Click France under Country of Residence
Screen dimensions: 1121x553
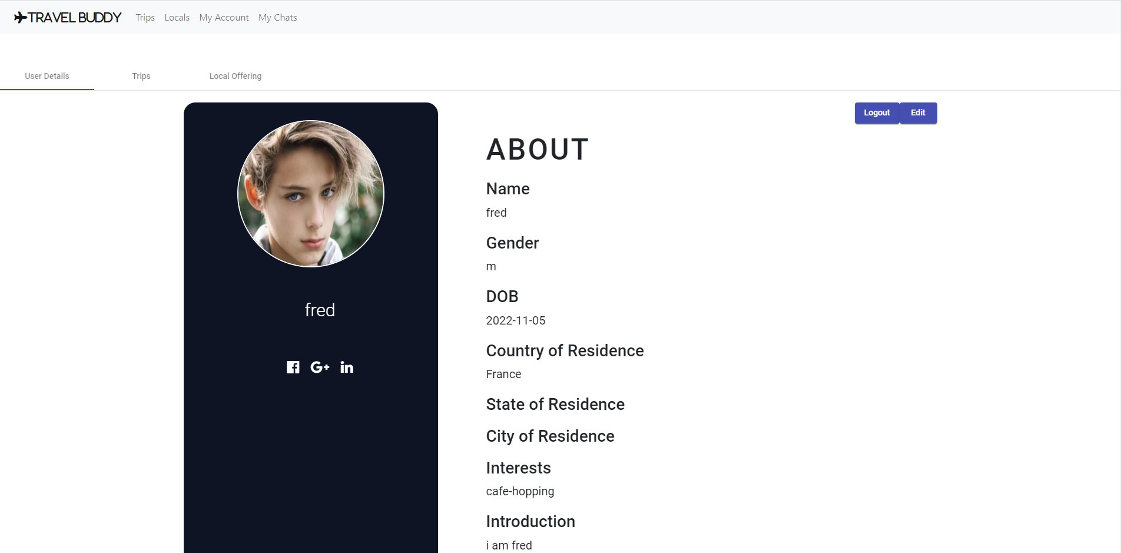[x=503, y=374]
